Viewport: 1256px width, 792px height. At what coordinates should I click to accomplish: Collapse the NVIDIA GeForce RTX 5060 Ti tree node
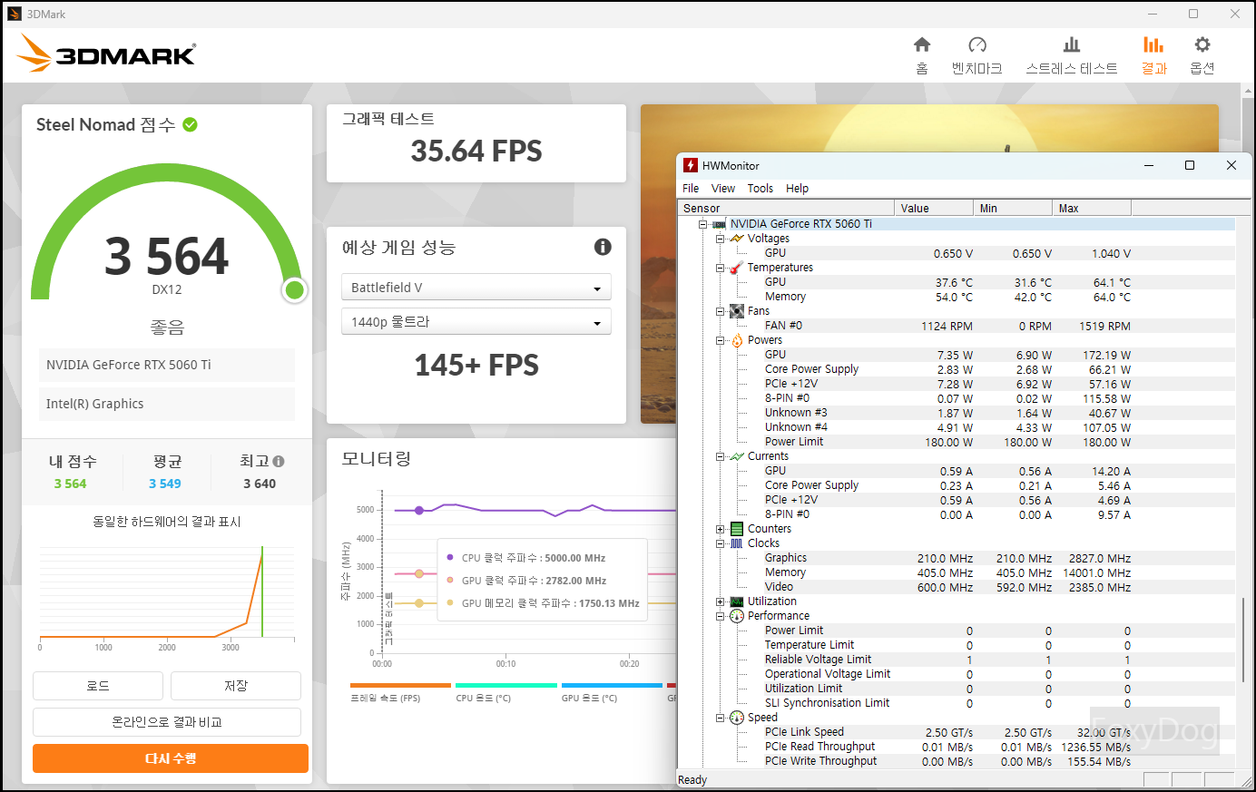pos(702,224)
